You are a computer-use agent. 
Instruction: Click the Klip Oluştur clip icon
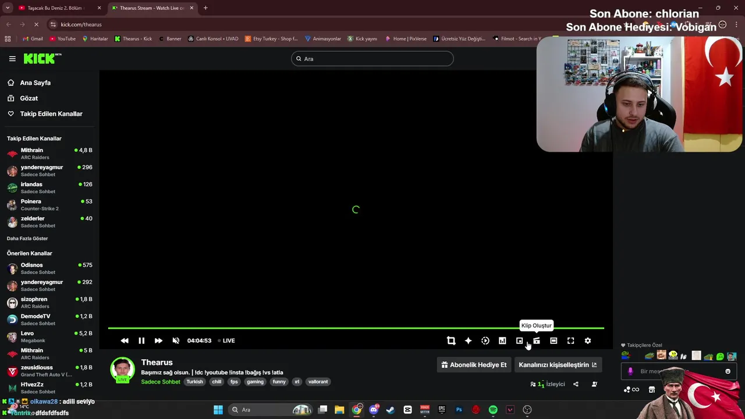[537, 340]
